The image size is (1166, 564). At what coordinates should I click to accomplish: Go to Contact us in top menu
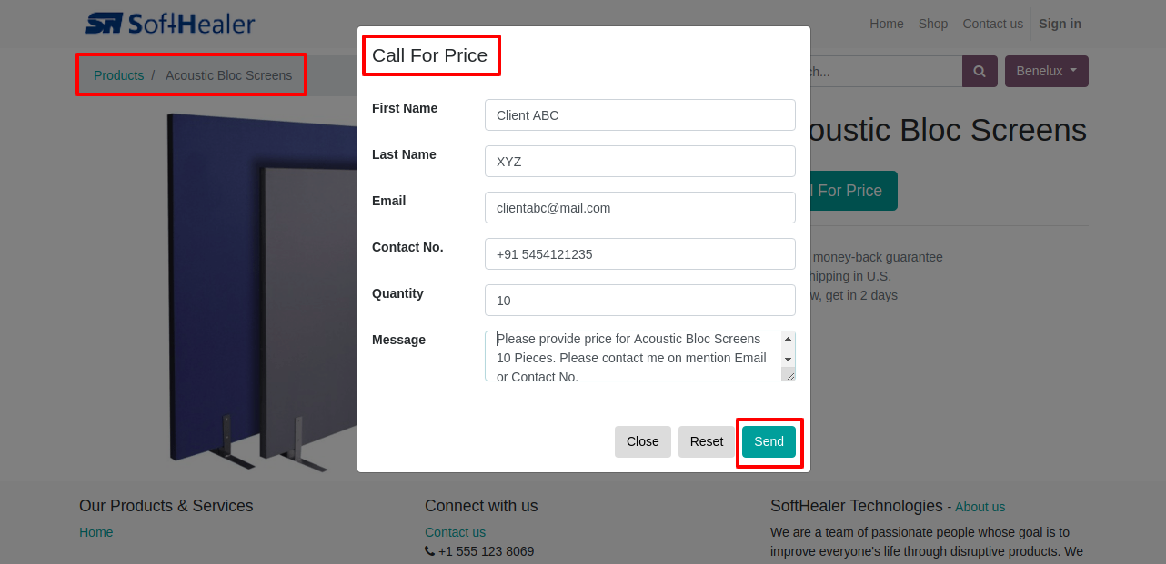tap(993, 24)
